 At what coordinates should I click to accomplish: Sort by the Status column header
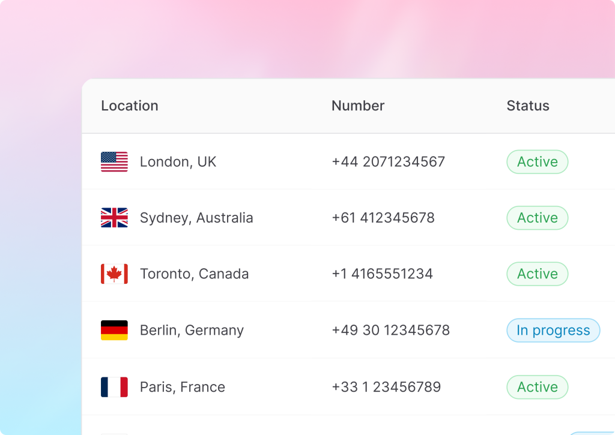pyautogui.click(x=528, y=106)
